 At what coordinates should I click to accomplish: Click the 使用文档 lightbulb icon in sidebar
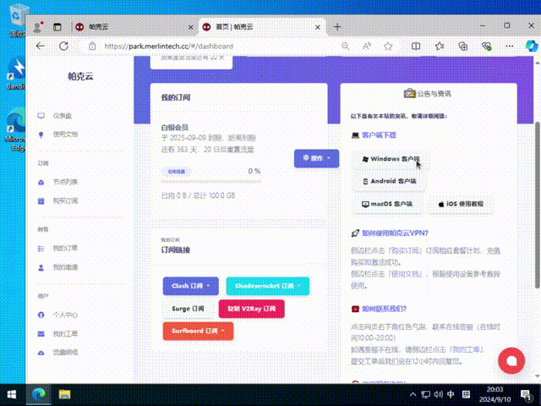tap(41, 134)
